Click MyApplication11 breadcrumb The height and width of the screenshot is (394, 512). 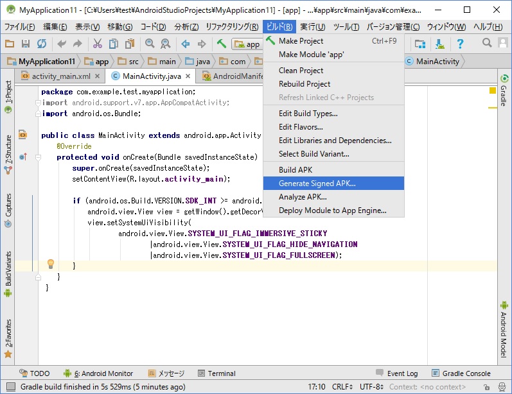42,62
